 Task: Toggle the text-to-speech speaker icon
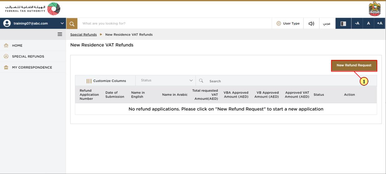point(311,23)
